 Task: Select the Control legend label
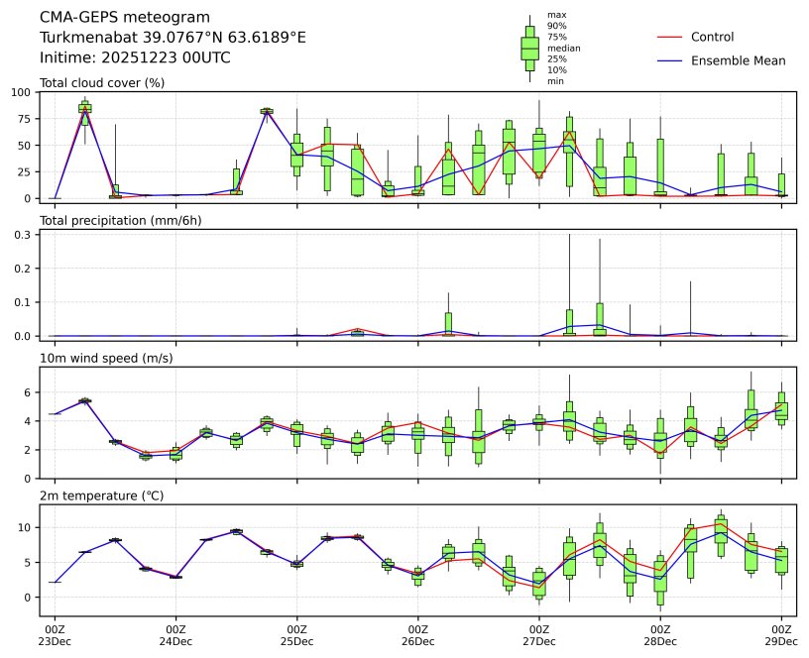click(x=712, y=37)
